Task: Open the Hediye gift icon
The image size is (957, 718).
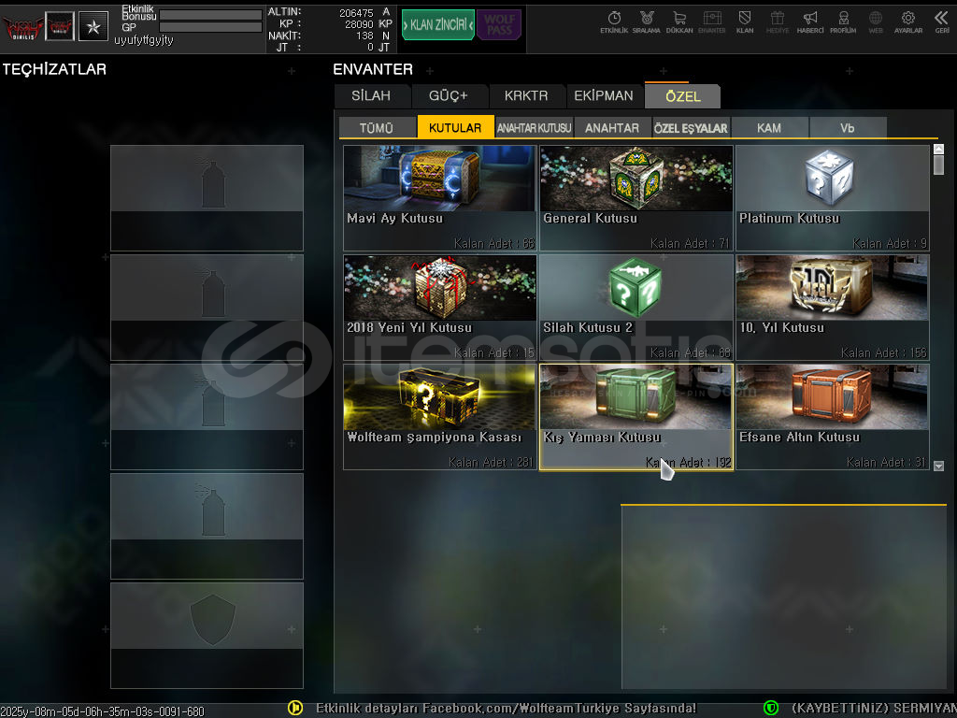Action: (x=777, y=22)
